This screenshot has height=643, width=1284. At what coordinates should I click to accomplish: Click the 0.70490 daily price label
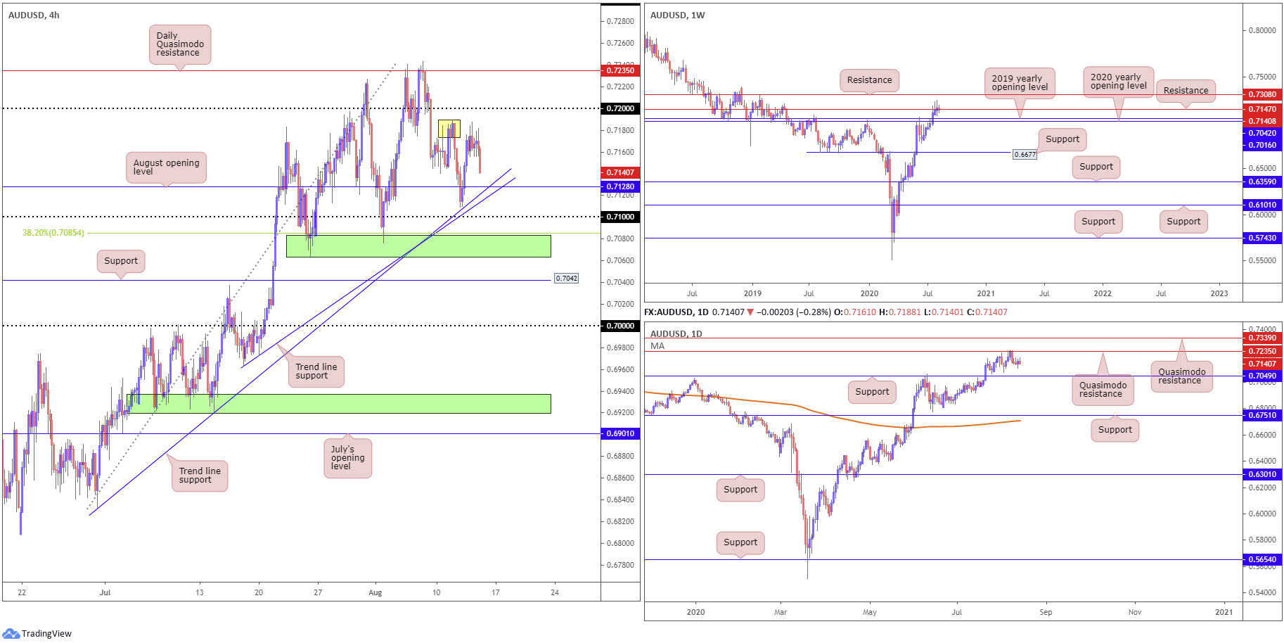1262,376
